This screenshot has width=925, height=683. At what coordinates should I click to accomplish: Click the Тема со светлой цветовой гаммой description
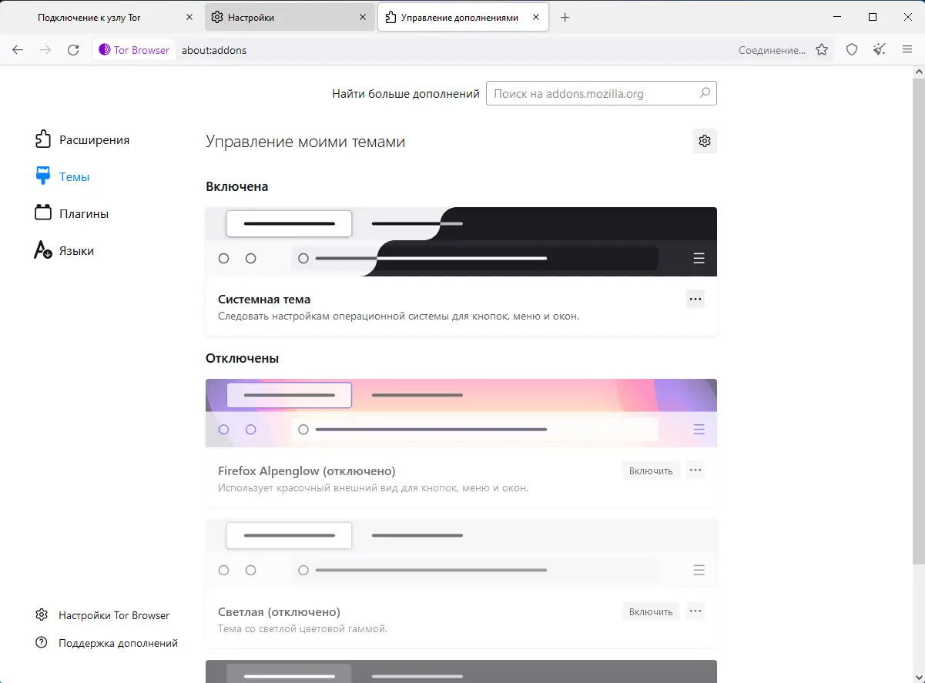click(x=303, y=628)
